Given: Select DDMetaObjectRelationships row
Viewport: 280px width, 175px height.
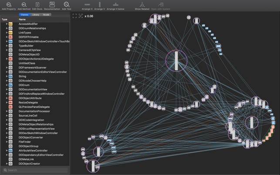Looking at the screenshot, I should point(35,125).
